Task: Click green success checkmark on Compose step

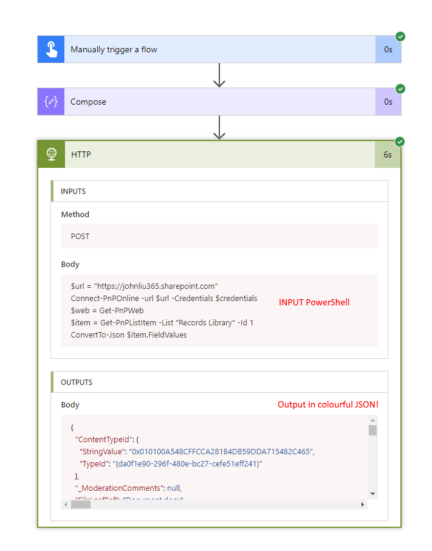Action: [x=400, y=89]
